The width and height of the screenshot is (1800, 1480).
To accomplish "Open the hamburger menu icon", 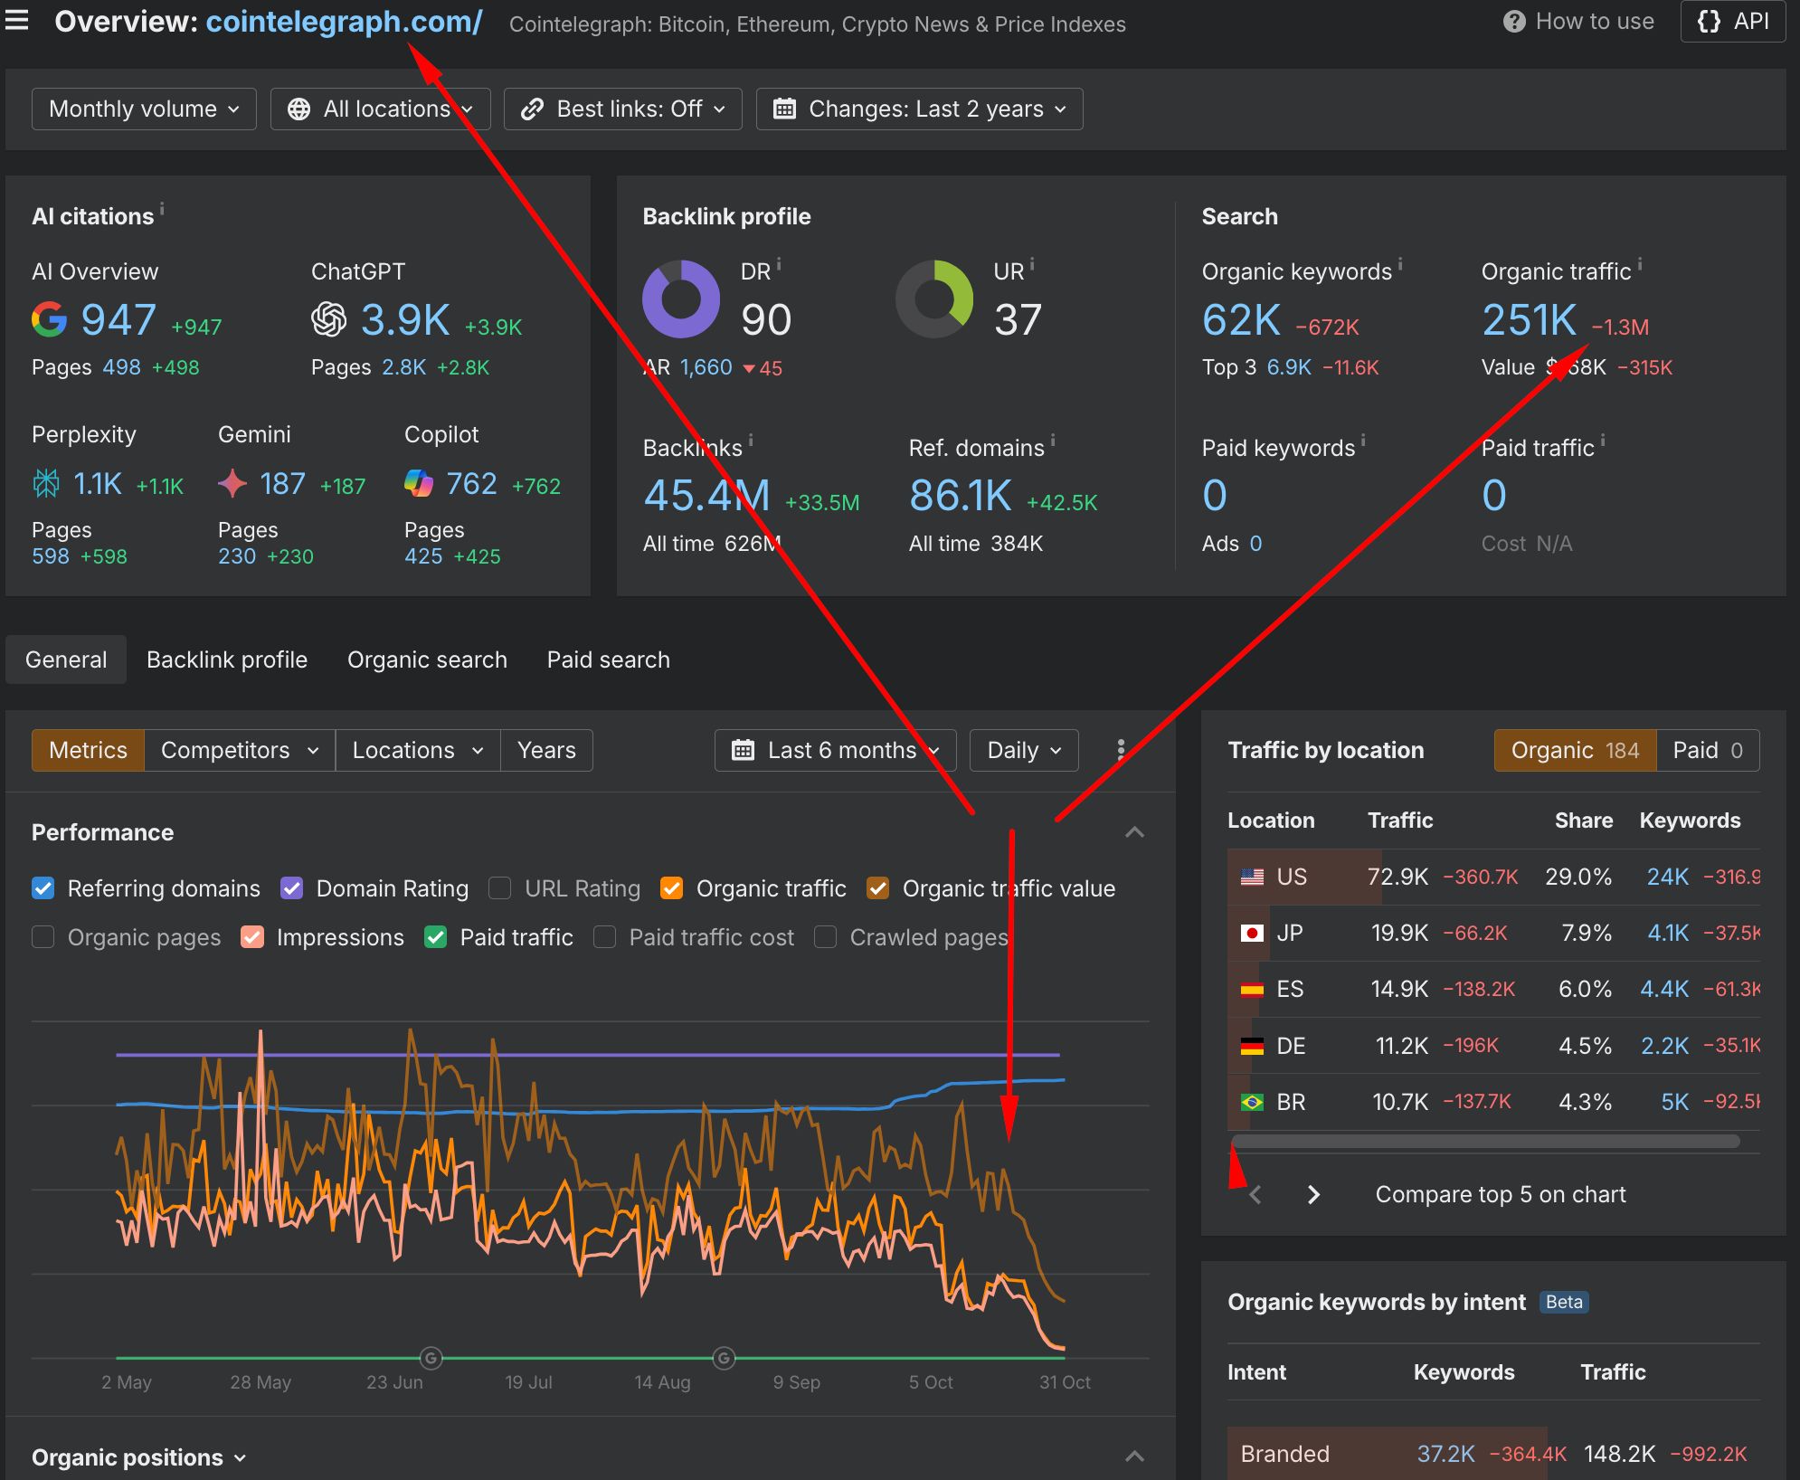I will [x=17, y=20].
